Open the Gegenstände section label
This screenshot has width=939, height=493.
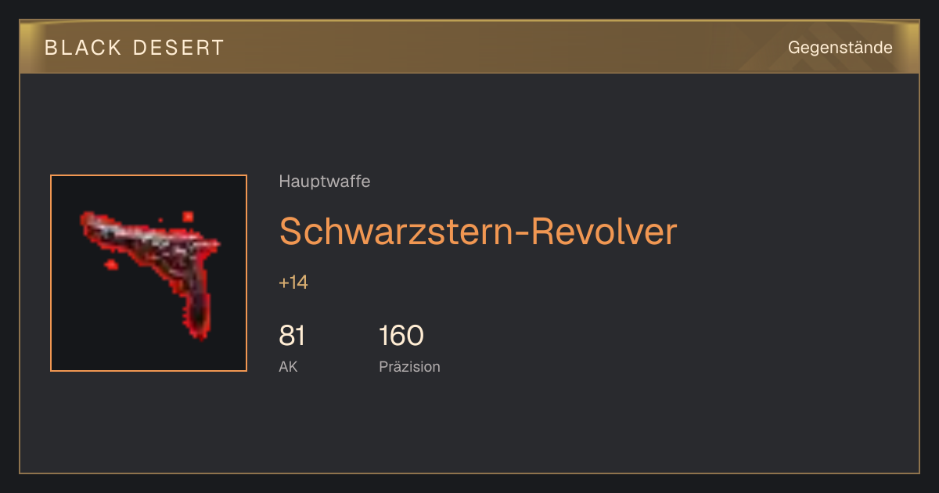click(x=840, y=48)
